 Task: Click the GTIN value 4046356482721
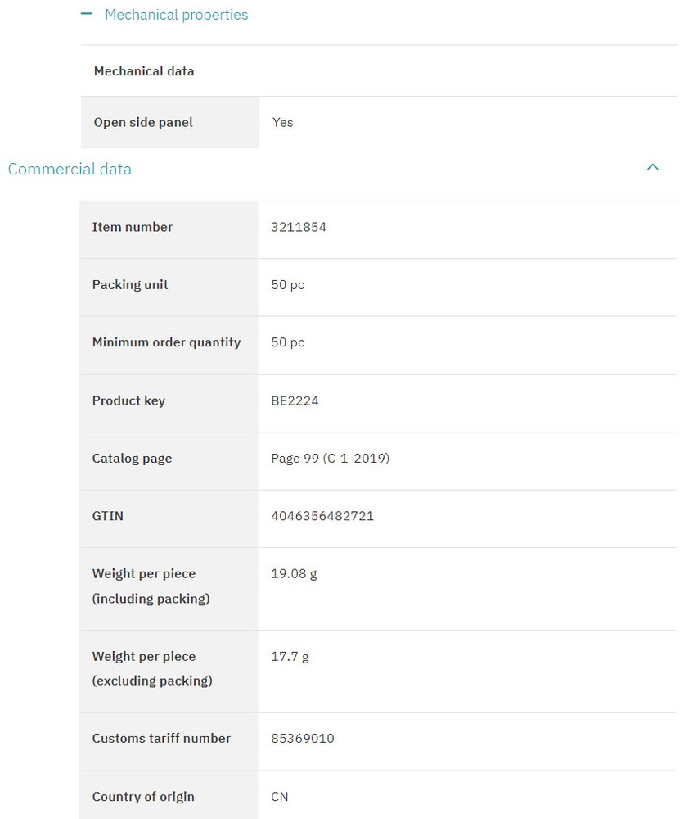click(322, 516)
